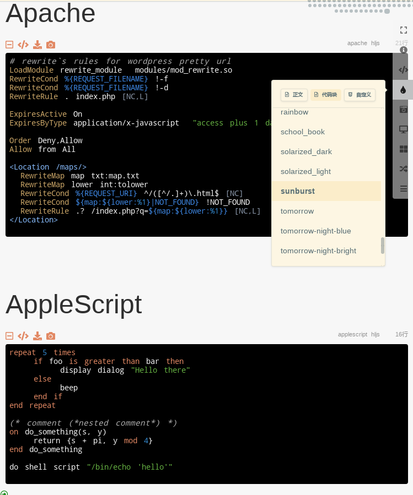Click the '21行' line count label

click(x=401, y=43)
